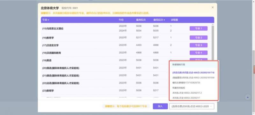The image size is (255, 115).
Task: Select 专业 4 for 汉语国际教育
Action: click(199, 53)
